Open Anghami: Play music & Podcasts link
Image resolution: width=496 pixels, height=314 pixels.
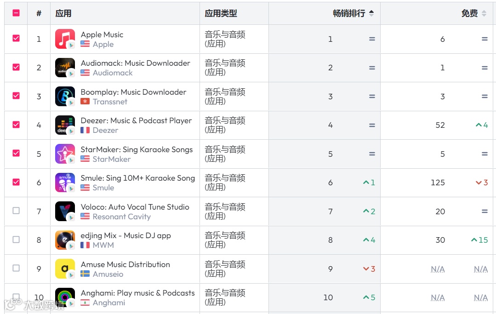tap(137, 293)
